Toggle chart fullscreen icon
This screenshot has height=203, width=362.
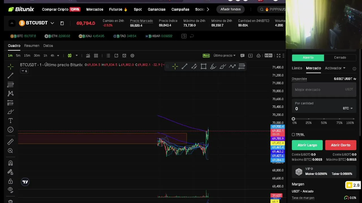click(279, 56)
